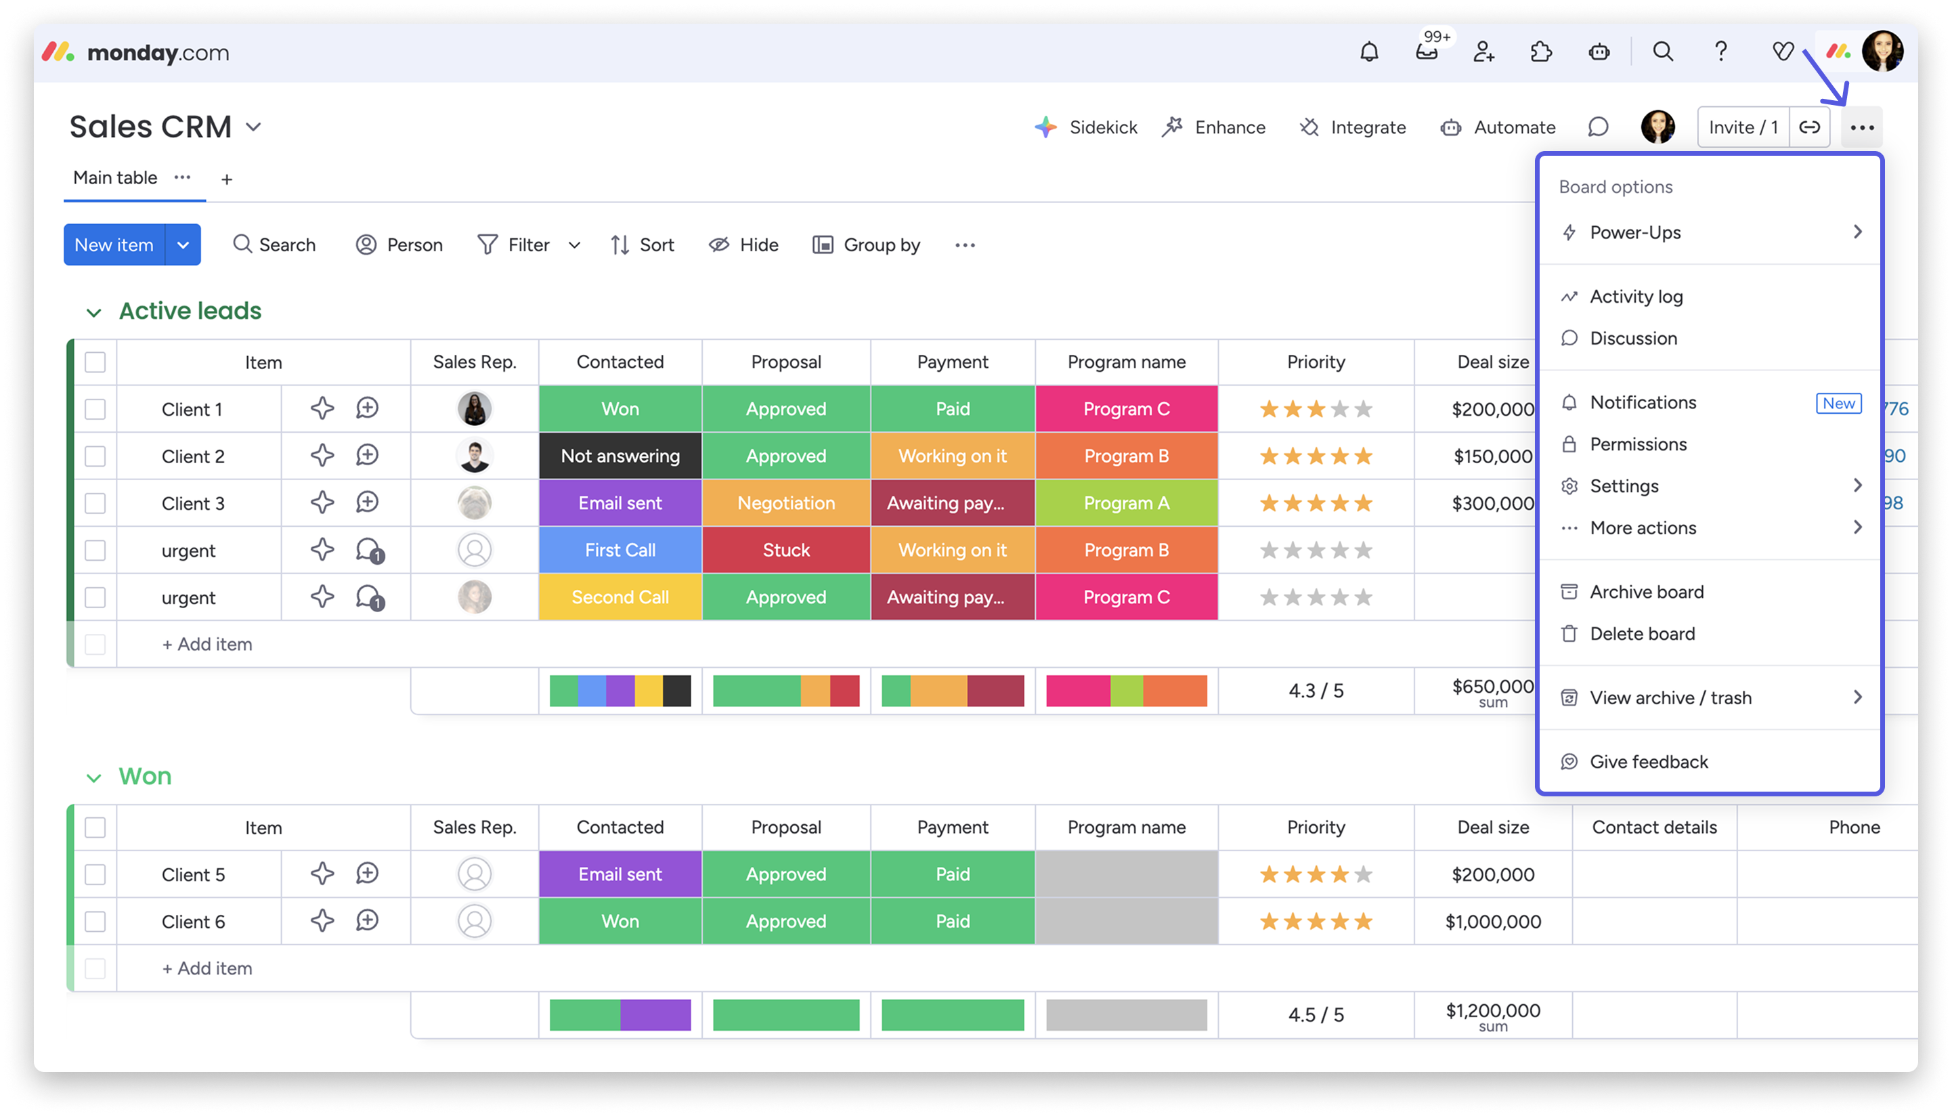Image resolution: width=1952 pixels, height=1116 pixels.
Task: Select Archive board in the menu
Action: pos(1646,592)
